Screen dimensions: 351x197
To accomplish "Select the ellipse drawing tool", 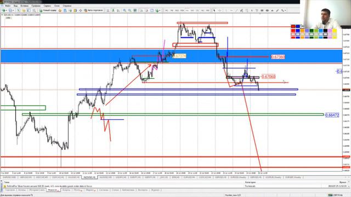I will (267, 10).
